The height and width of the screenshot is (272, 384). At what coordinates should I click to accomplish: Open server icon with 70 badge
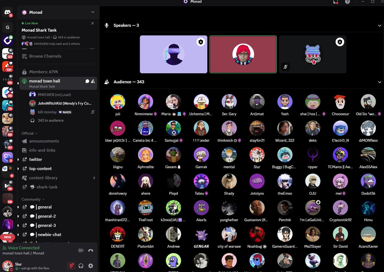point(8,105)
